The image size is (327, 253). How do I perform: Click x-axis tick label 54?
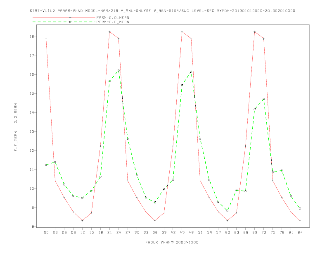[x=209, y=232]
